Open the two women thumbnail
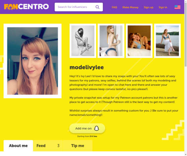The width and height of the screenshot is (187, 156). pos(139,41)
